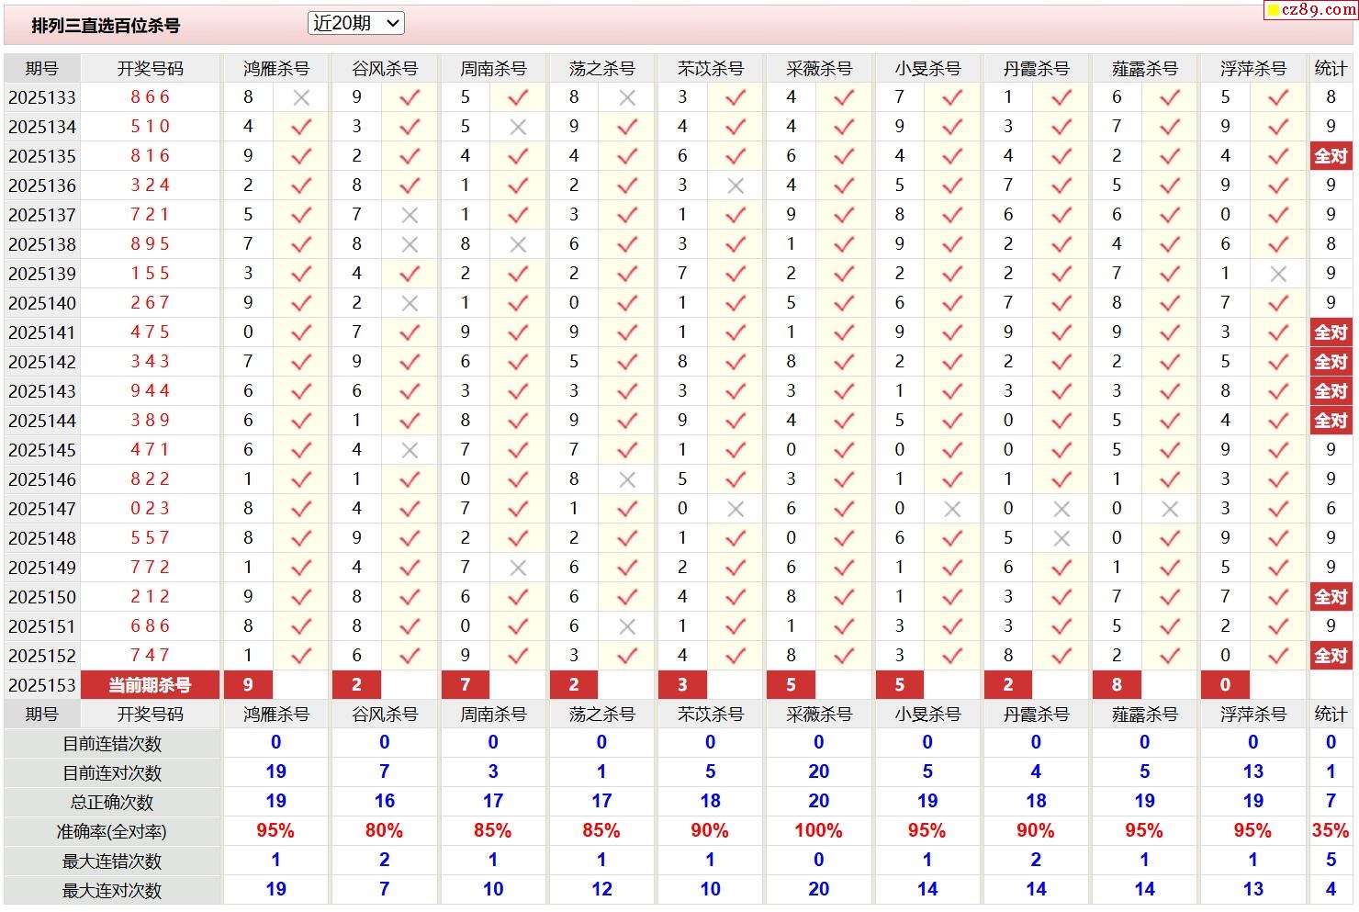Image resolution: width=1359 pixels, height=912 pixels.
Task: Click the check mark for 鸿雁杀号 in row 2025152
Action: (301, 656)
